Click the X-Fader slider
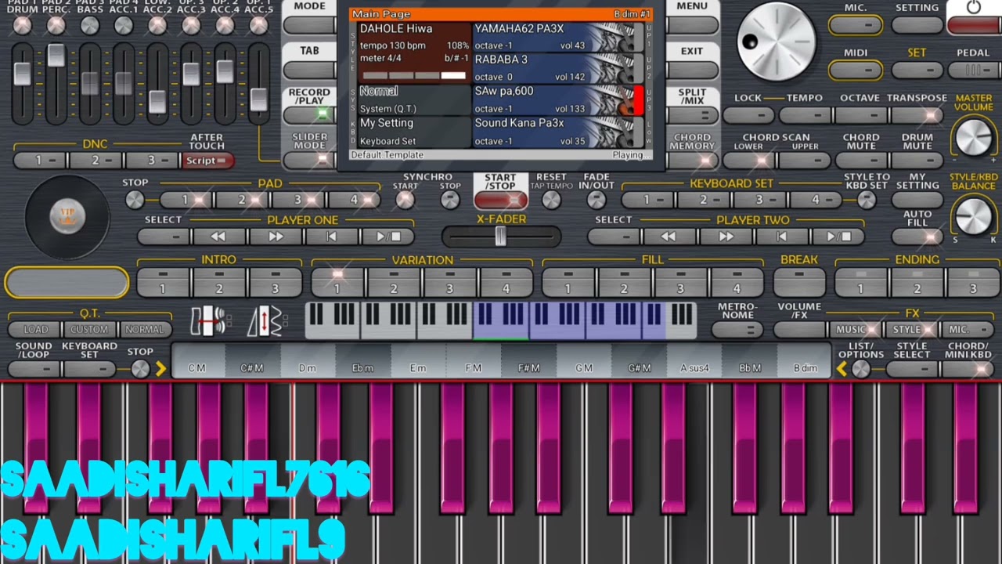Viewport: 1002px width, 564px height. coord(501,237)
